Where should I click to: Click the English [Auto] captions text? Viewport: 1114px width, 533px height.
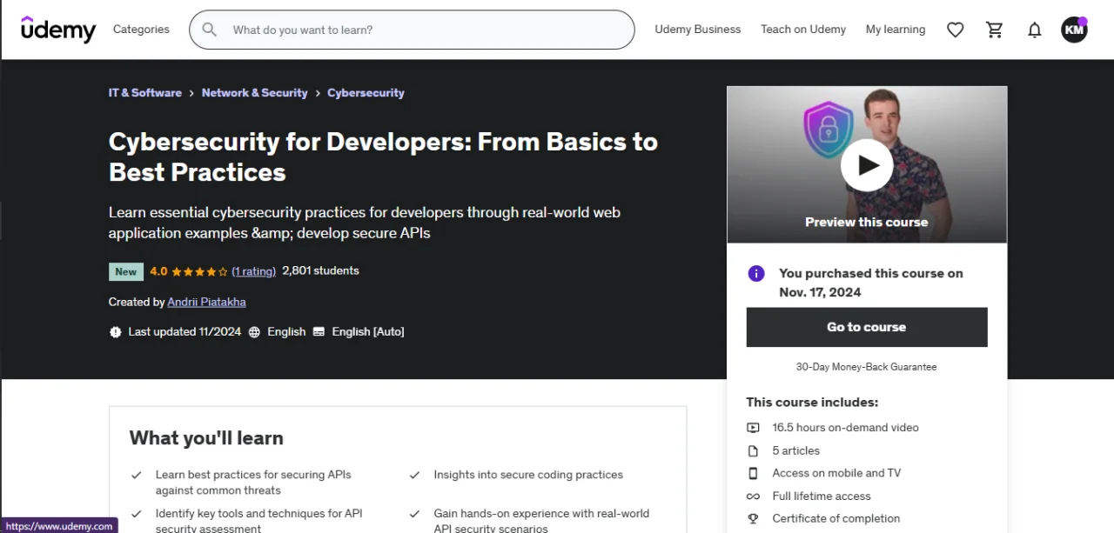(x=368, y=332)
